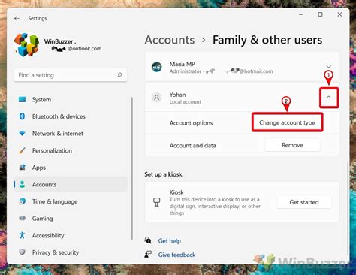Click Accounts breadcrumb in page title
Screen dimensions: 356x275
pos(170,40)
